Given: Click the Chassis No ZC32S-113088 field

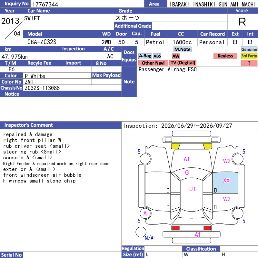Looking at the screenshot, I should point(73,88).
